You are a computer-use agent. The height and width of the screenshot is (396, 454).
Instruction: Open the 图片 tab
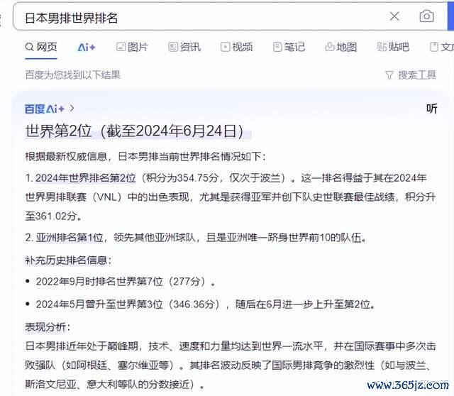click(133, 47)
